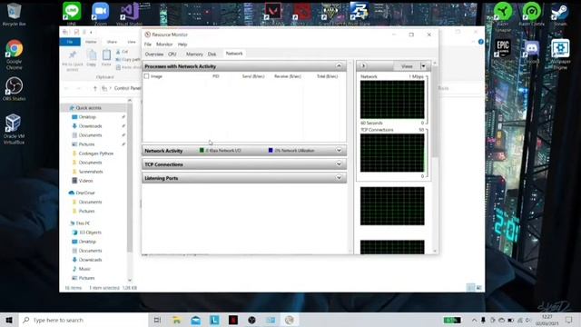Switch to the Memory tab
This screenshot has height=327, width=581.
194,54
